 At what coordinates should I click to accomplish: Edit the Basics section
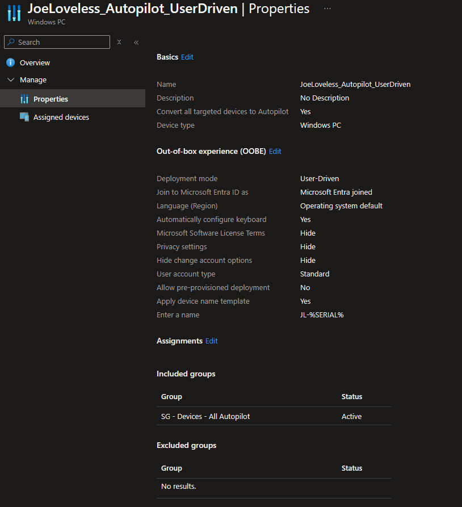(x=187, y=57)
